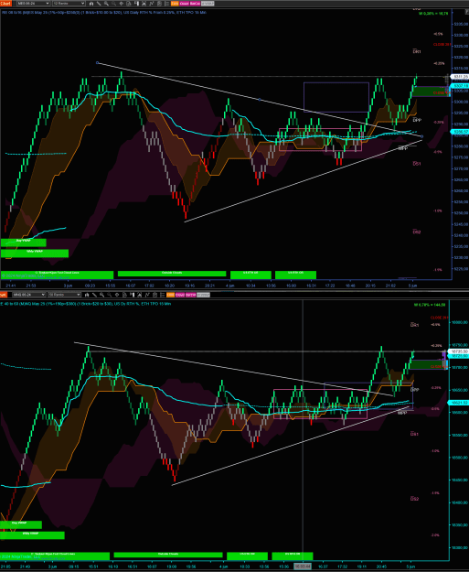Open the MES 06-24 instrument dropdown

tap(33, 4)
